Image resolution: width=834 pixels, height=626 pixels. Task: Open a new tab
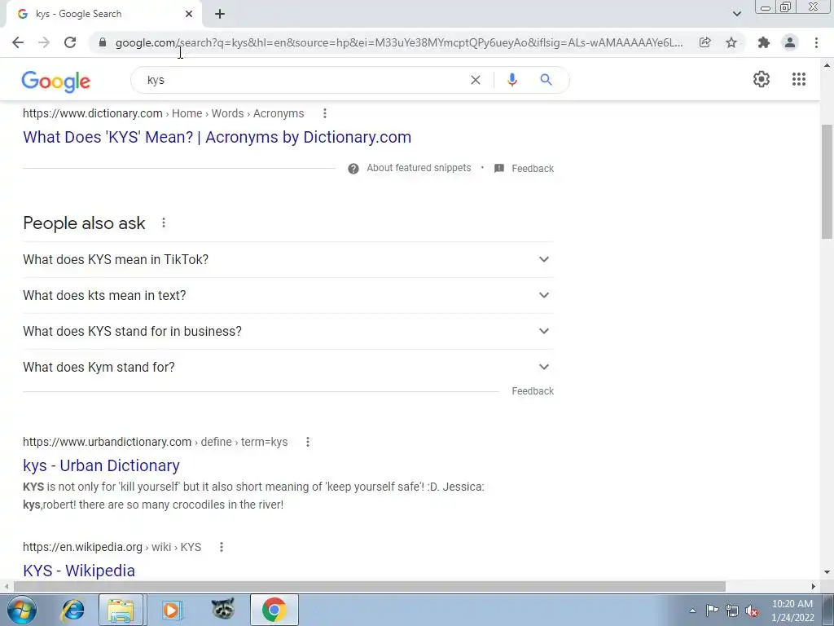(x=220, y=14)
